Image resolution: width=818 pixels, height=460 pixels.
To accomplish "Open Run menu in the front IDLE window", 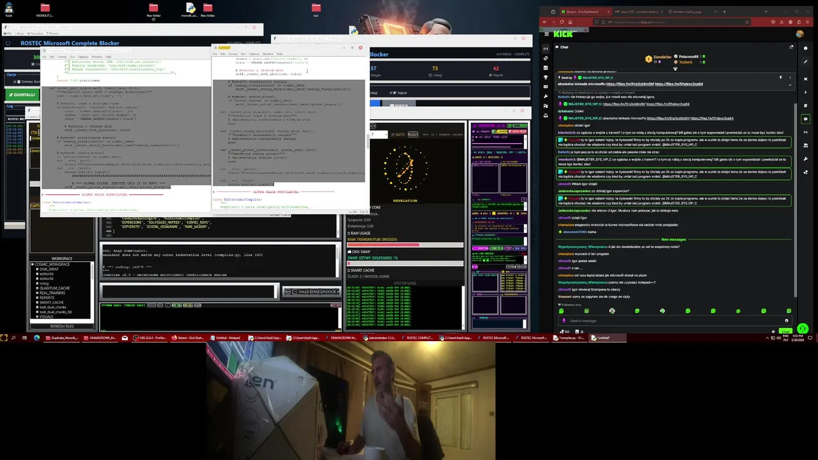I will [x=243, y=54].
